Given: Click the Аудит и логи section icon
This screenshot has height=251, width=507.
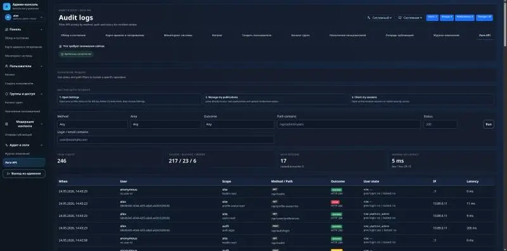Looking at the screenshot, I should (x=6, y=145).
